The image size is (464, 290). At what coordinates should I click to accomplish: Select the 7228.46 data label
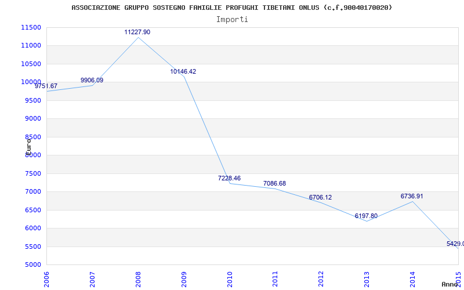click(229, 179)
